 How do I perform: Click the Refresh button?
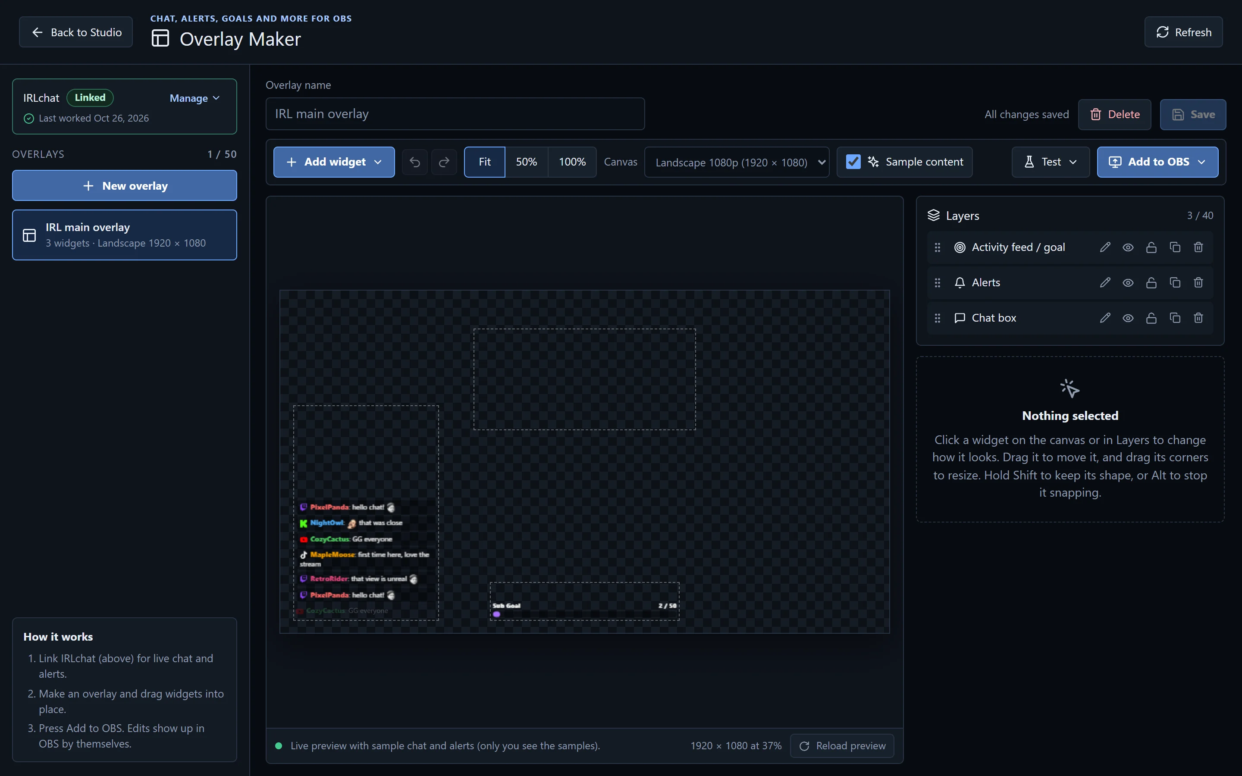pyautogui.click(x=1183, y=32)
